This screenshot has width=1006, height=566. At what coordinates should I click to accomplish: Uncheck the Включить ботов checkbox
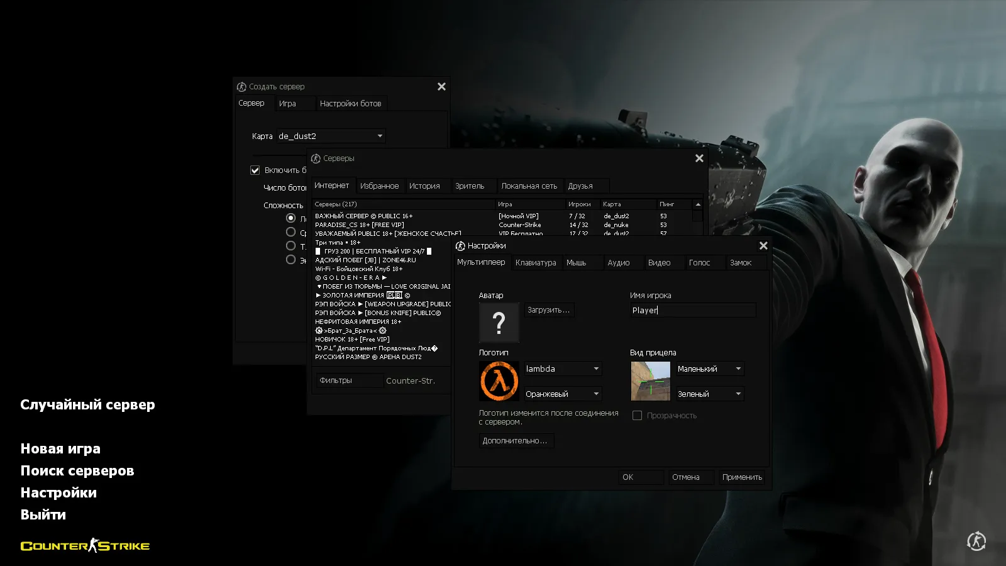click(255, 170)
